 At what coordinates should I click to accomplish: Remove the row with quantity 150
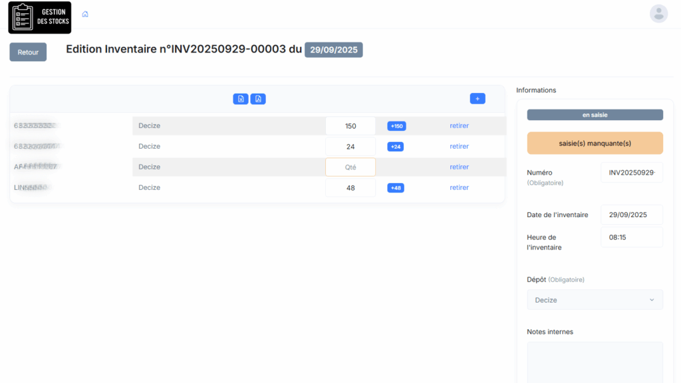click(x=459, y=125)
